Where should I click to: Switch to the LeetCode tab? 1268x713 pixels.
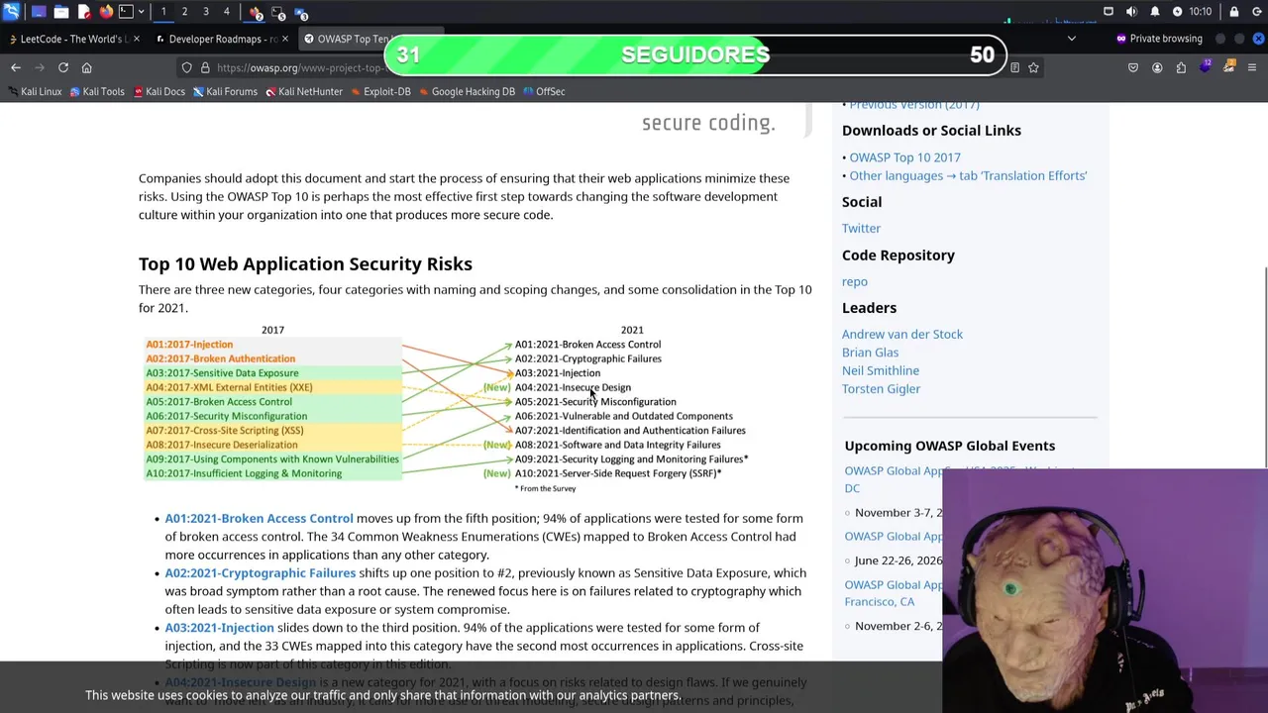coord(72,39)
